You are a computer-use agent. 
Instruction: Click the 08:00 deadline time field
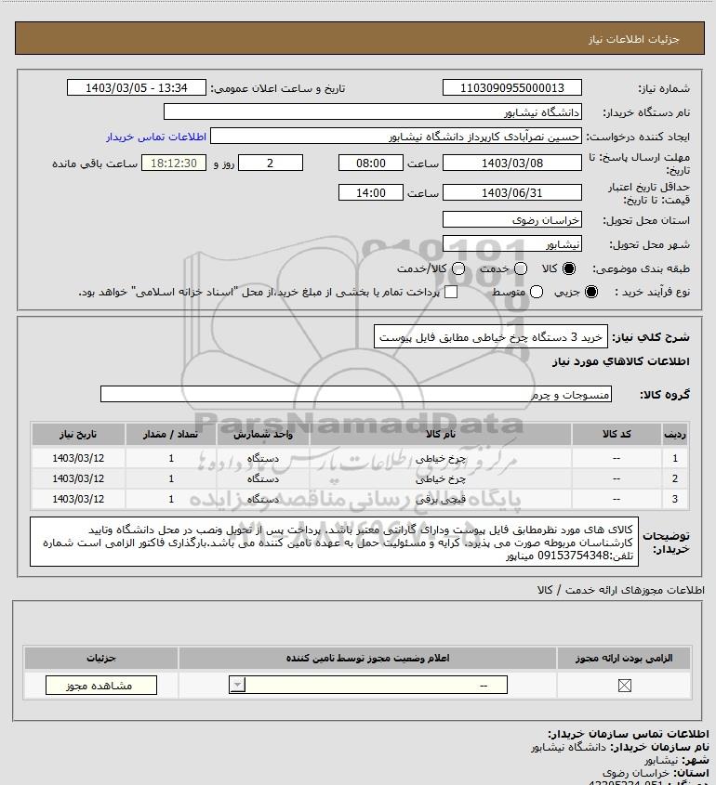point(371,163)
